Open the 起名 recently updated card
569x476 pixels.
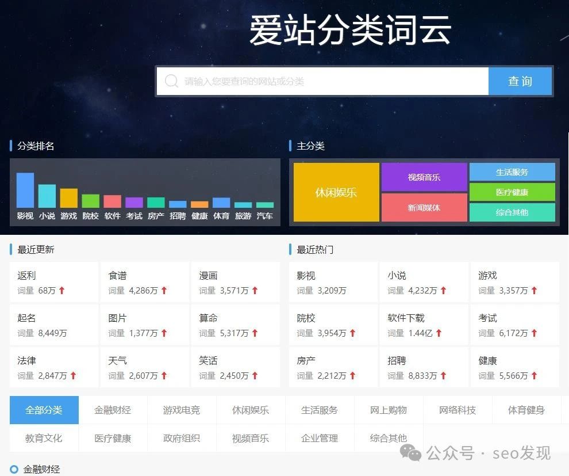tap(53, 325)
